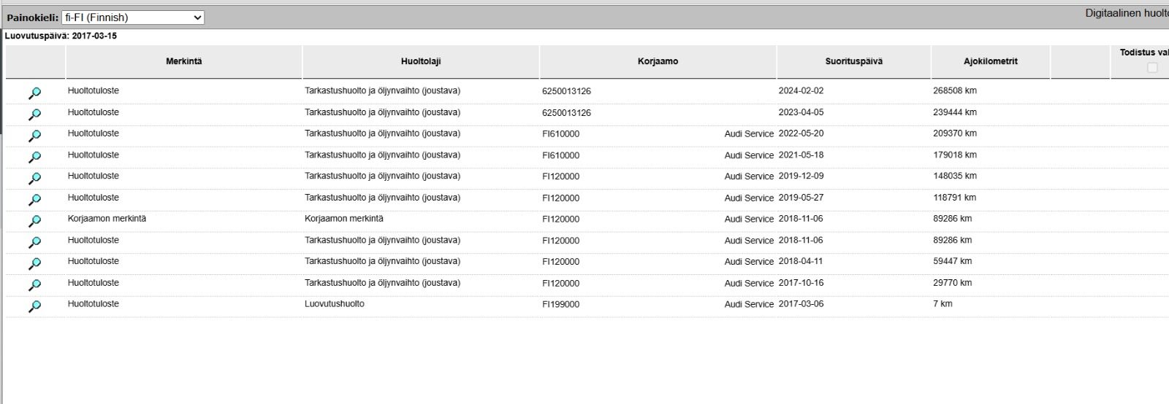Click the Huoltolaji column header
Screen dimensions: 1169x404
coord(421,61)
